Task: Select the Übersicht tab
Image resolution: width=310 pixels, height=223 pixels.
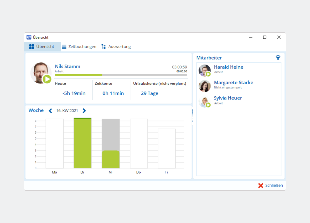Action: tap(42, 47)
